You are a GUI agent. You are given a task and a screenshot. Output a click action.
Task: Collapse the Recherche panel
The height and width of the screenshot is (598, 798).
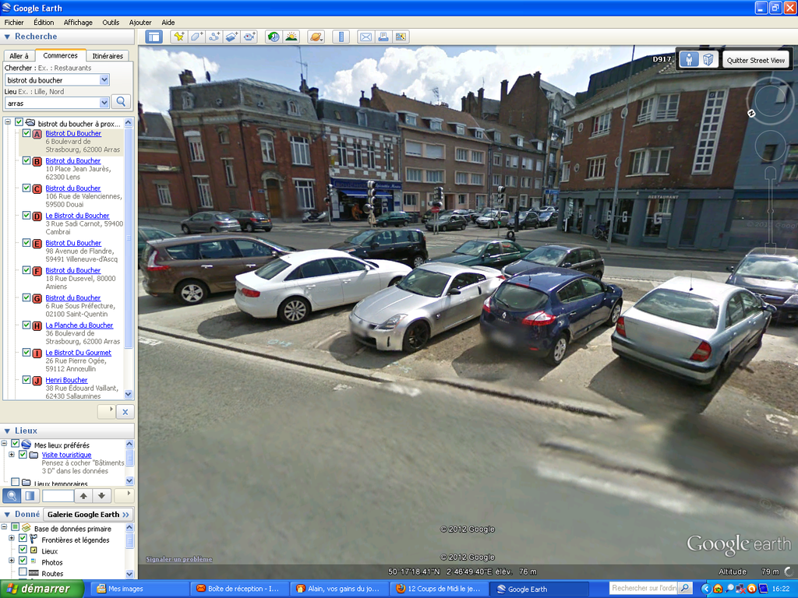point(7,37)
